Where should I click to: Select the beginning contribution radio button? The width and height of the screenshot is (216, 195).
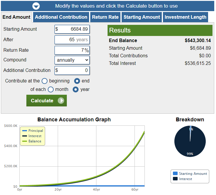pos(45,81)
